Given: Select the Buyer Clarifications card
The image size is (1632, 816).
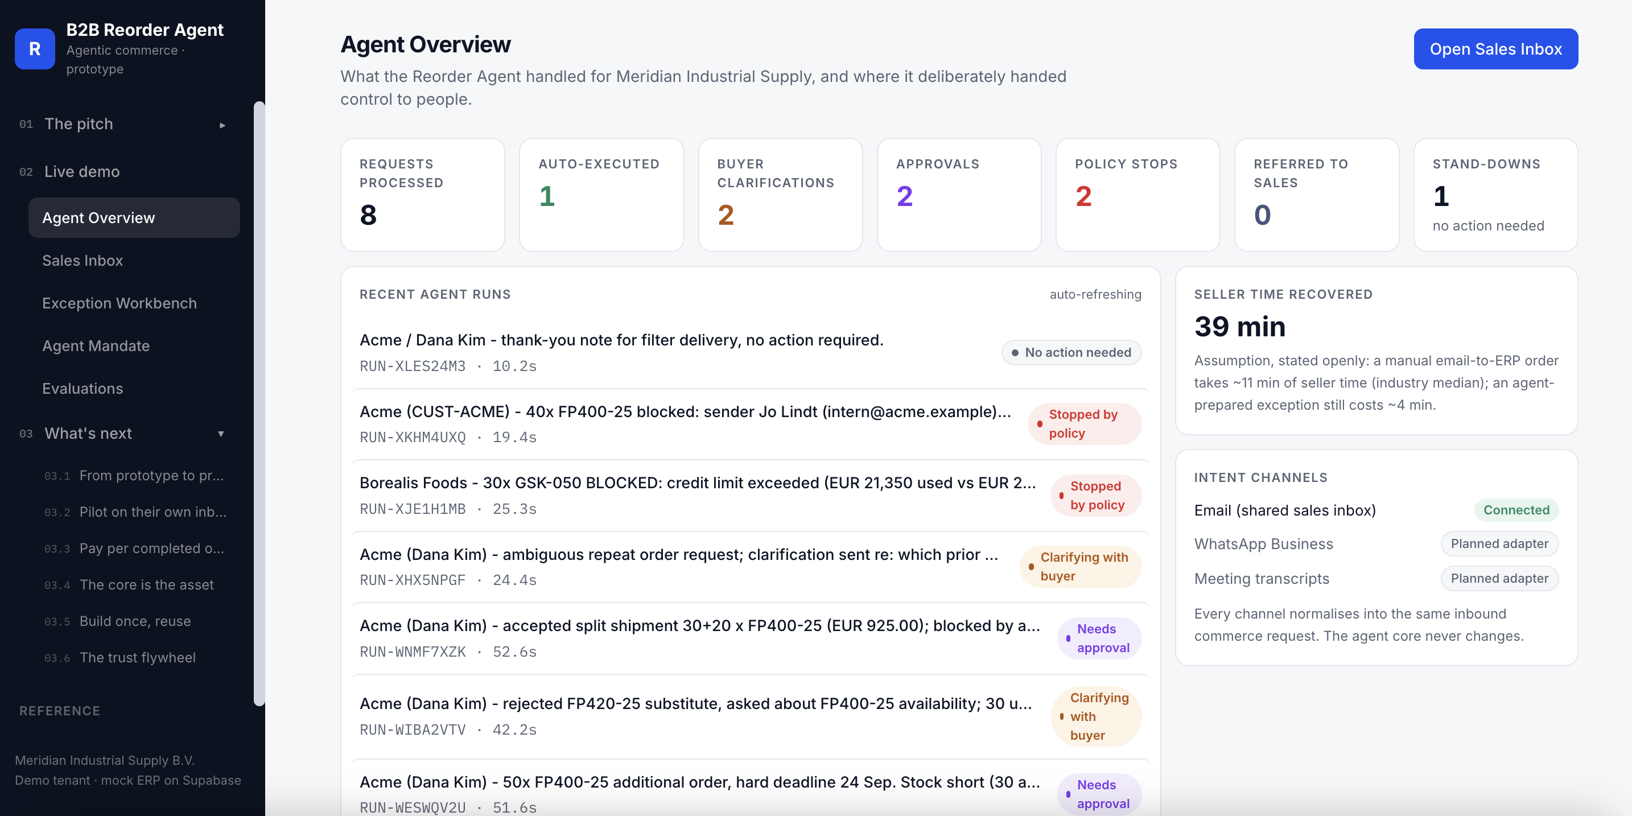Looking at the screenshot, I should [780, 195].
